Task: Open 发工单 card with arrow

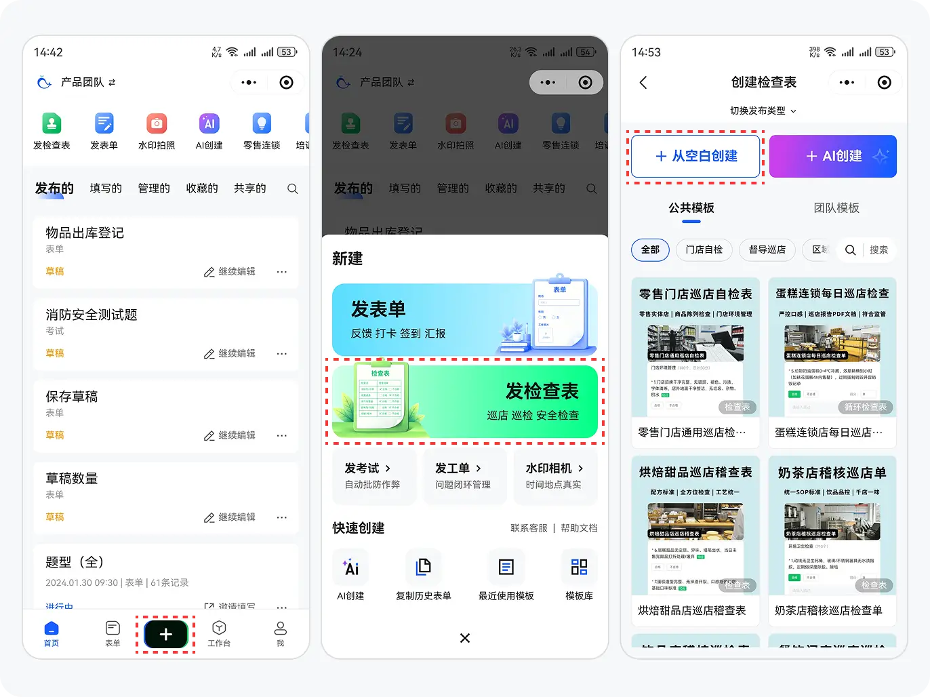Action: 464,475
